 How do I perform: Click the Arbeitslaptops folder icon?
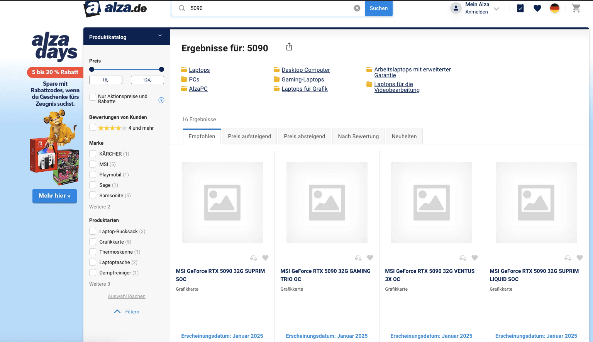[x=369, y=69]
